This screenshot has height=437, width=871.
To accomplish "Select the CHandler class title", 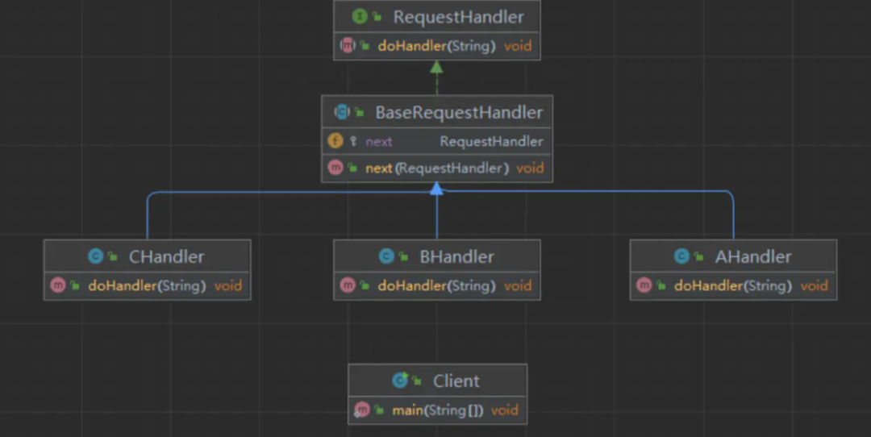I will pos(167,256).
